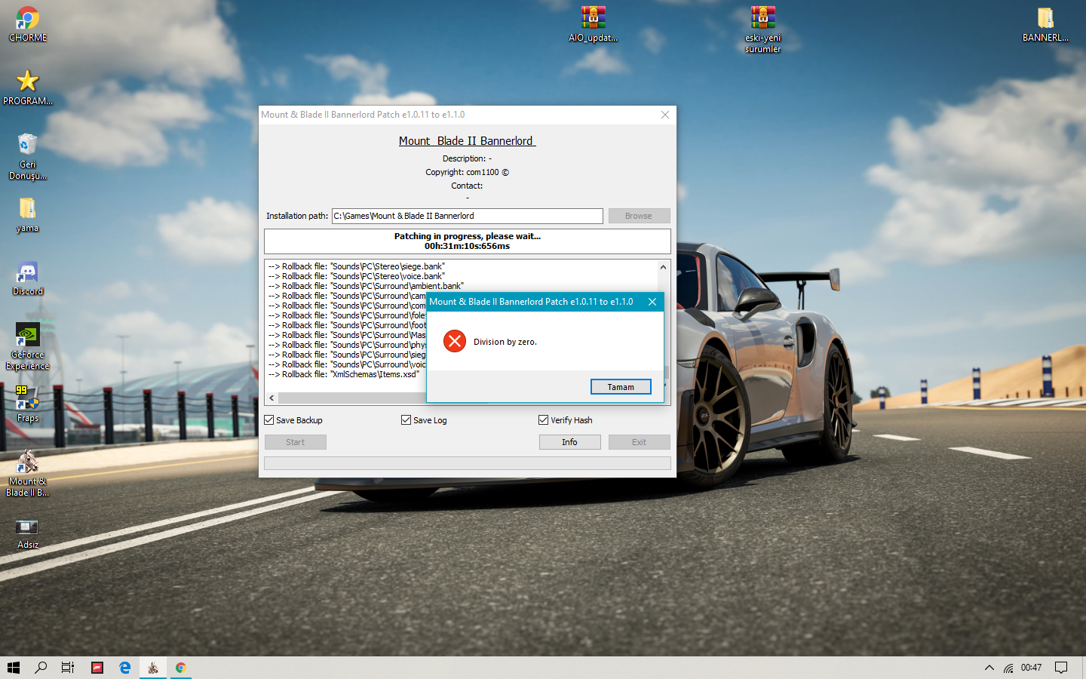Click the red error icon in dialog
Screen dimensions: 1086x679
[455, 341]
